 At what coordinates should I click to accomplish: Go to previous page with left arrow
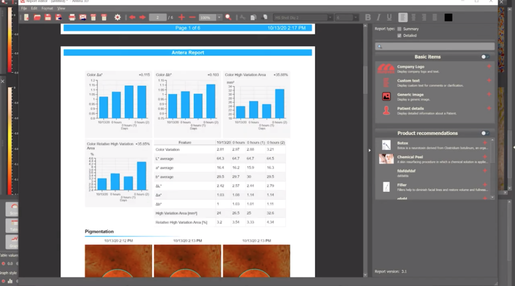132,18
